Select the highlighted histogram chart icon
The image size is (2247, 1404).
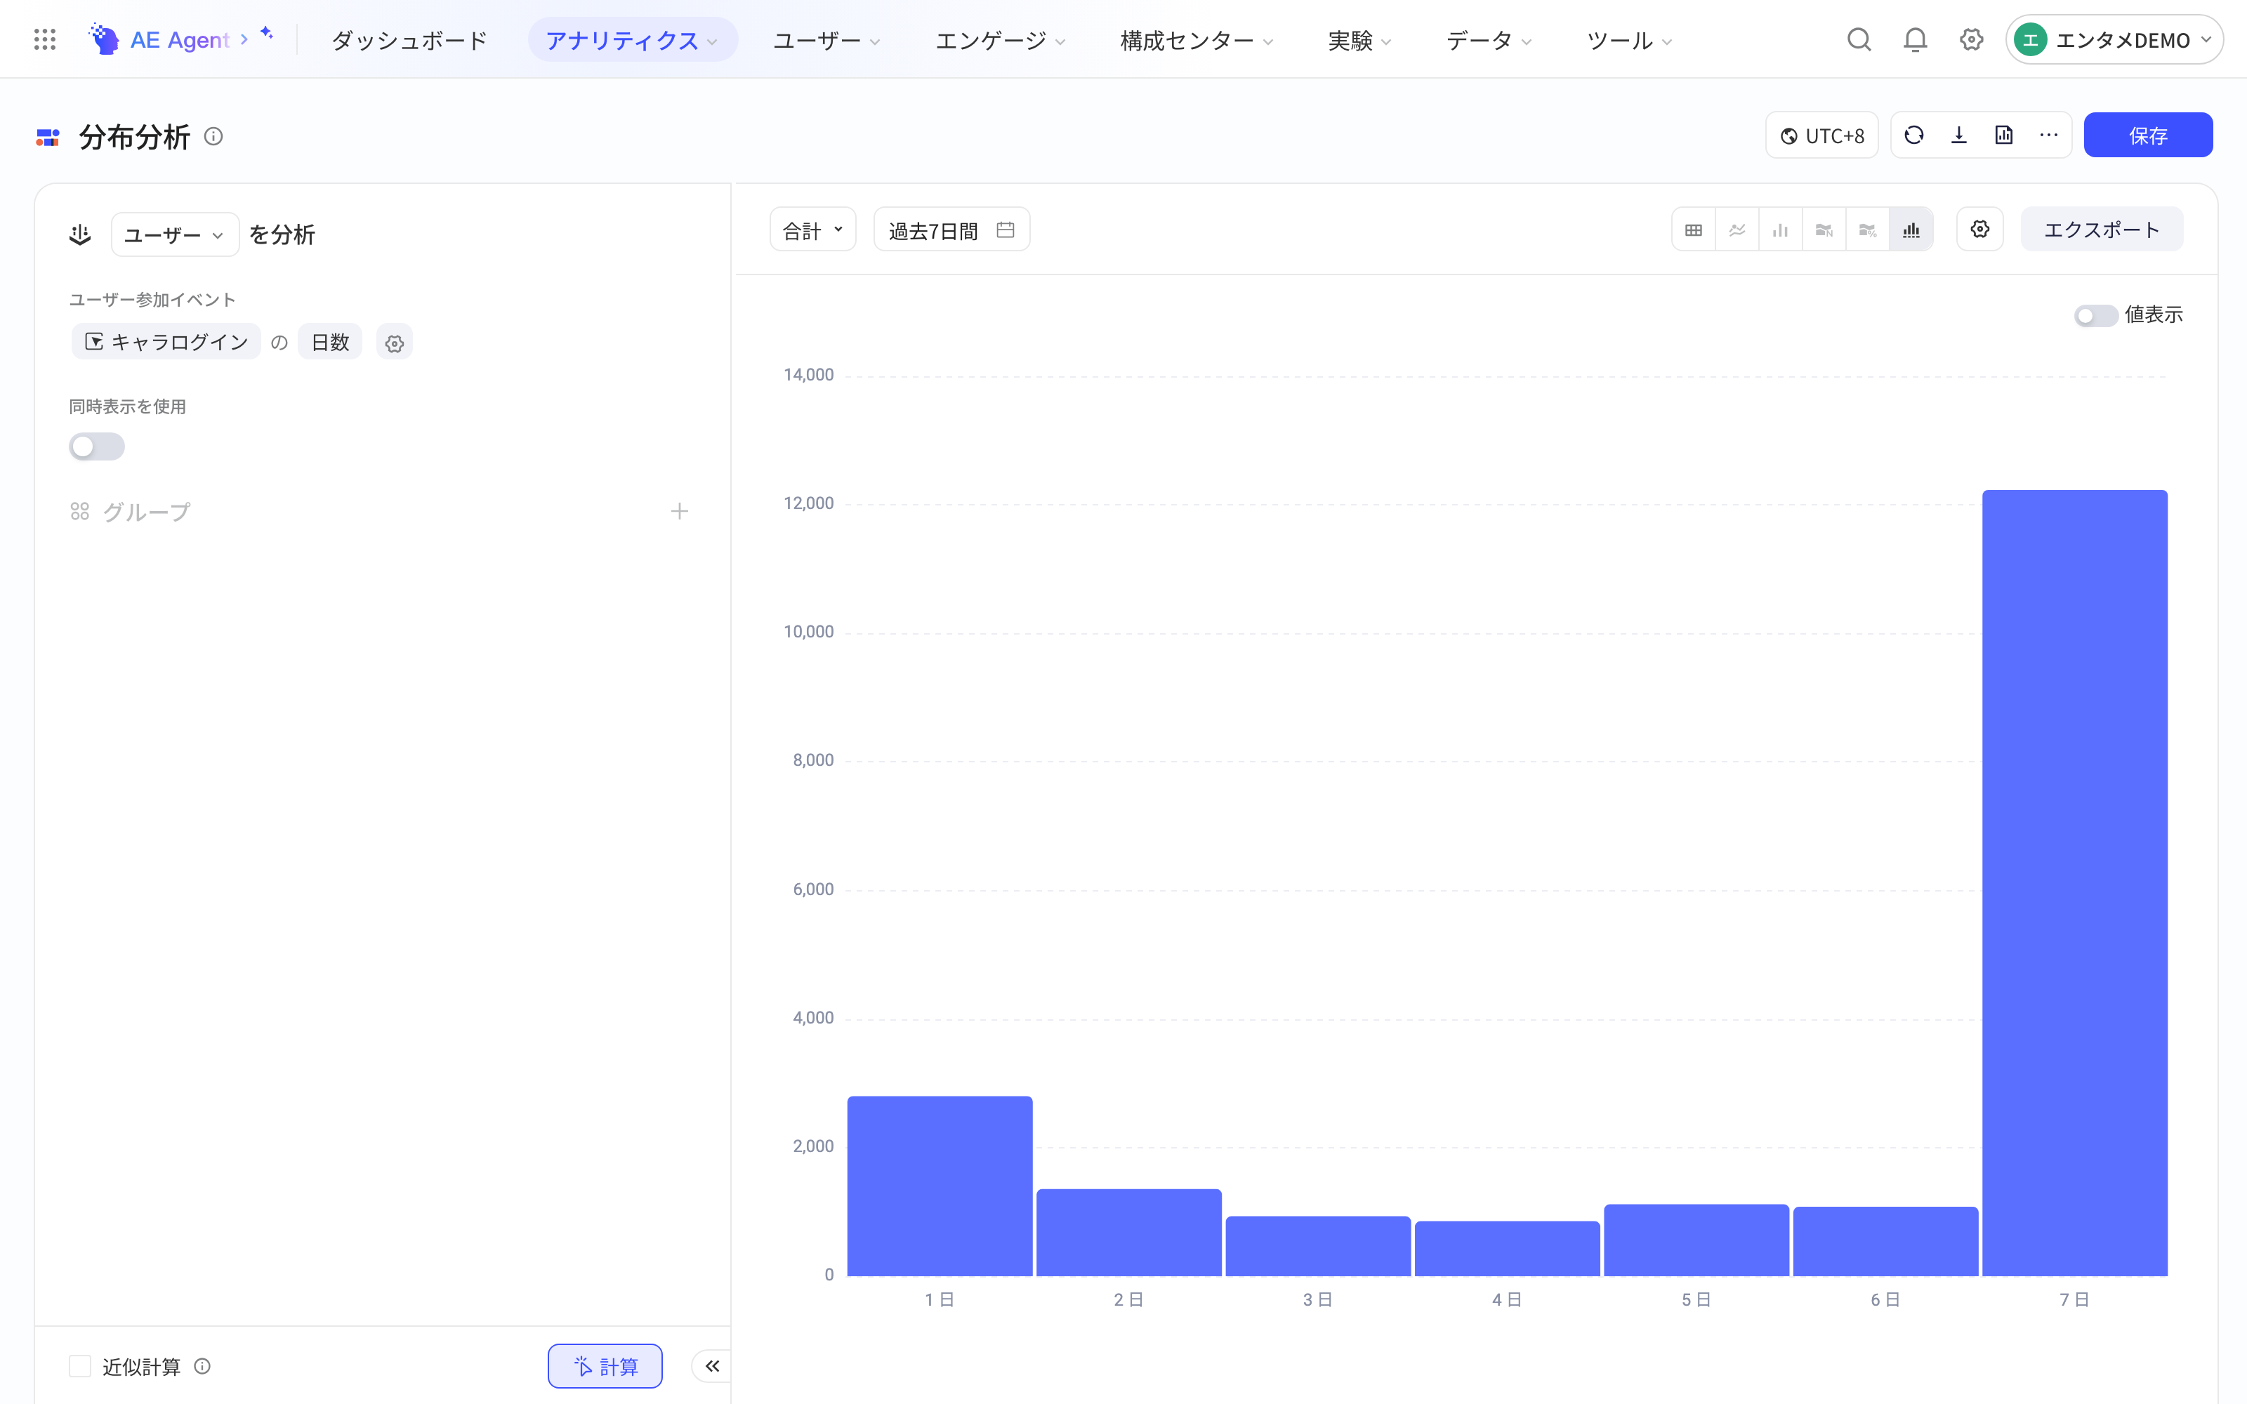pyautogui.click(x=1911, y=230)
